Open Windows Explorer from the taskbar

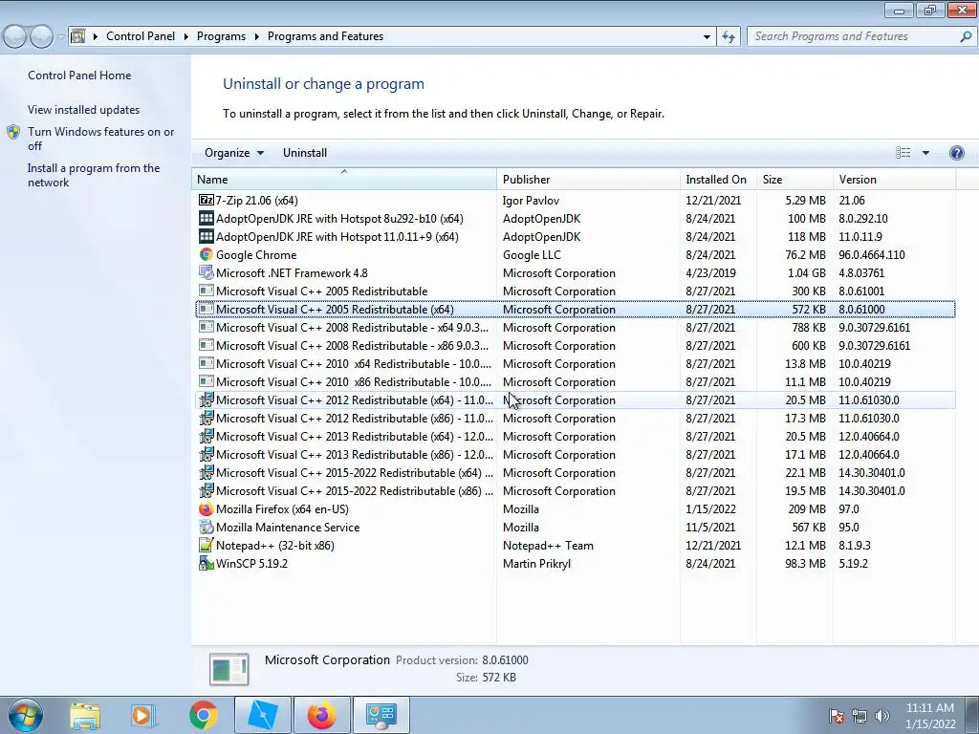click(x=85, y=715)
